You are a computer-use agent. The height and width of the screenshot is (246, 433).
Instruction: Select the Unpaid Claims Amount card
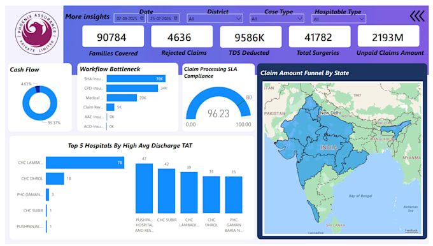click(388, 36)
